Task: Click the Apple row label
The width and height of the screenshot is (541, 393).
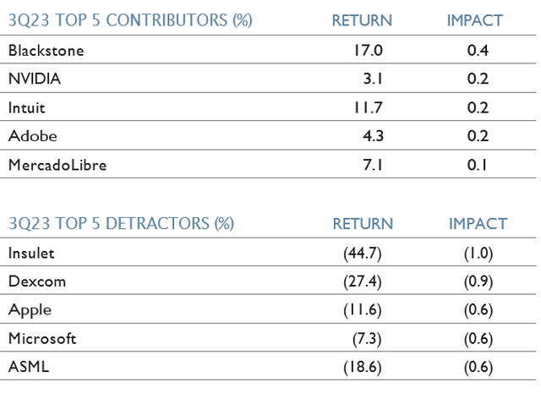Action: [x=30, y=310]
